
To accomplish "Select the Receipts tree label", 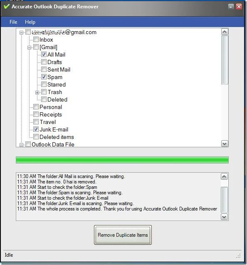I will [x=51, y=114].
